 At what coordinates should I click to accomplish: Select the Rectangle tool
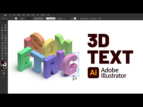(2, 35)
